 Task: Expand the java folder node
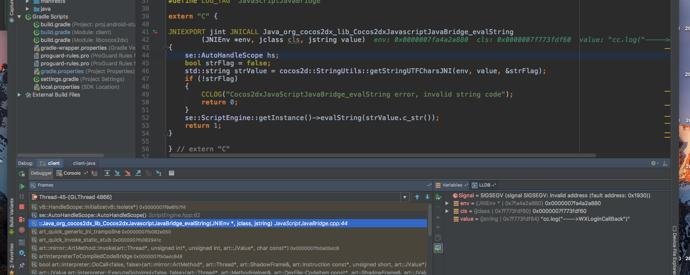tap(28, 9)
